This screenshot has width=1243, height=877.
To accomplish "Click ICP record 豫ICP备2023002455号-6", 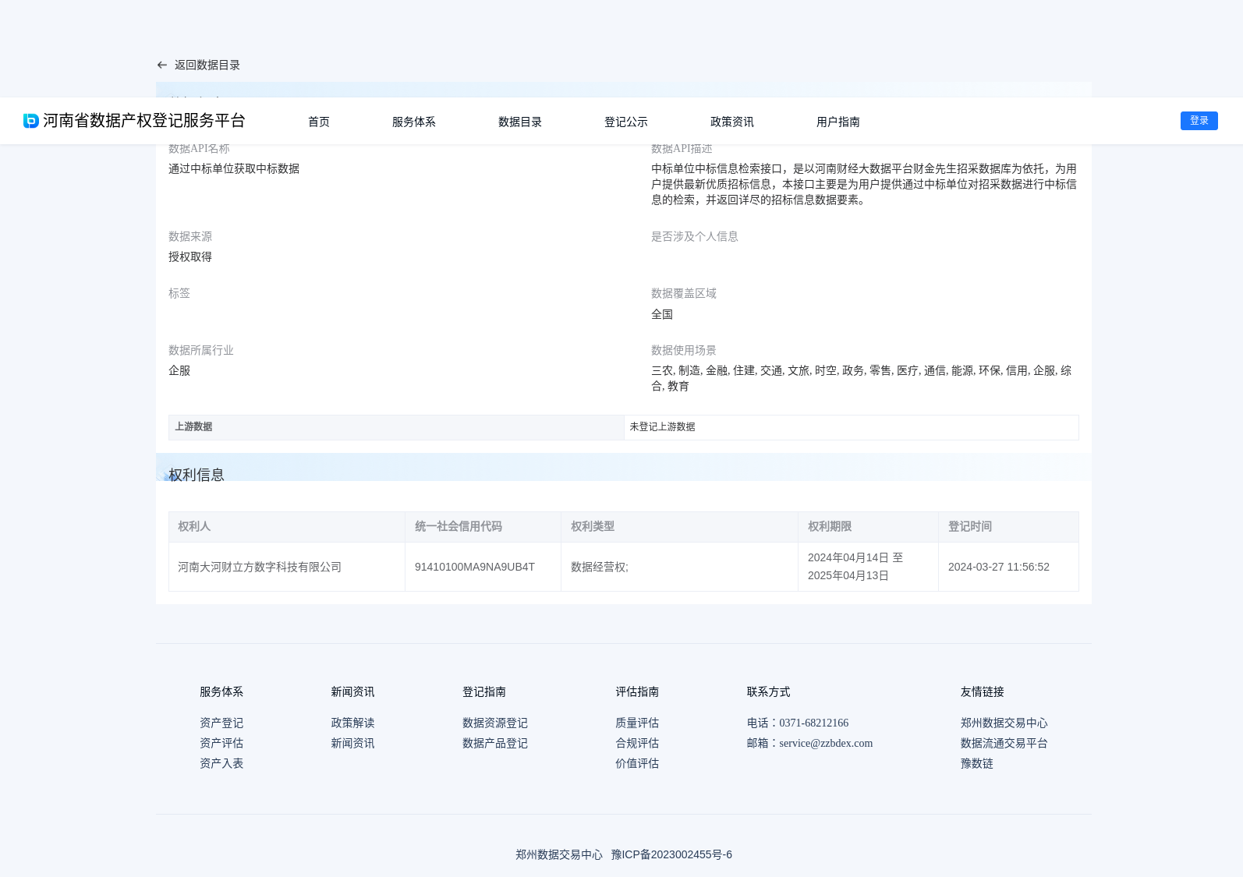I will 671,855.
